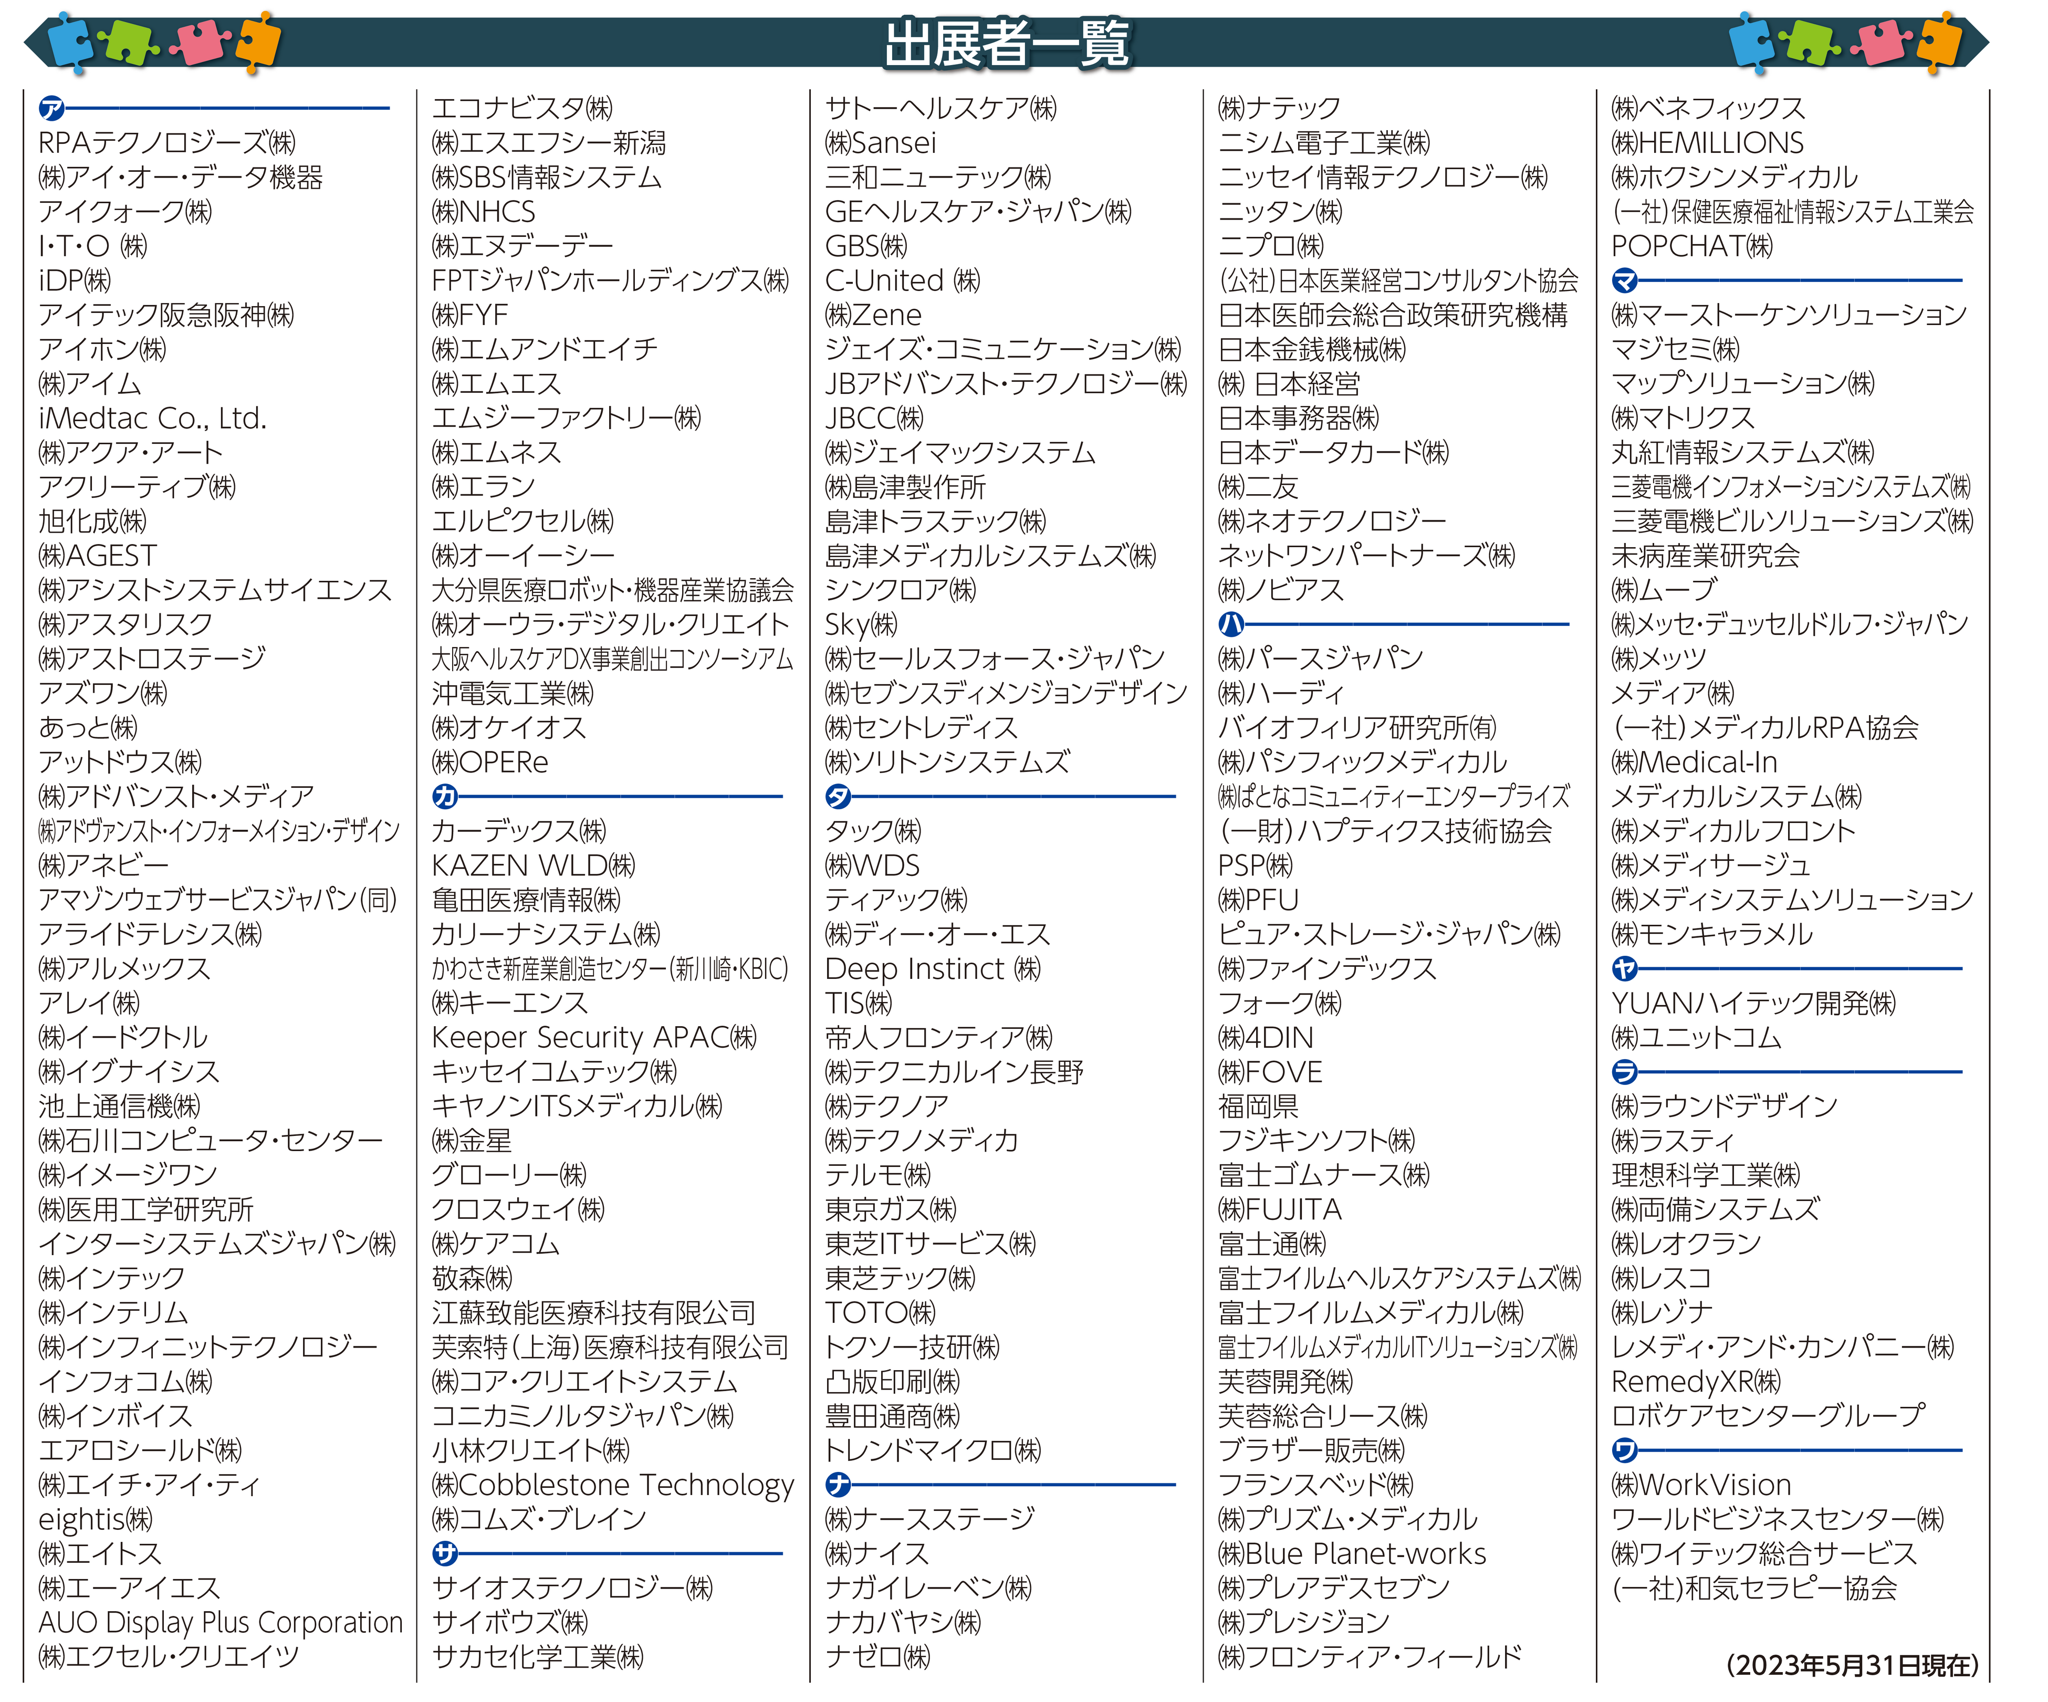Select ㈱WorkVision entry
2048x1702 pixels.
(x=1701, y=1485)
